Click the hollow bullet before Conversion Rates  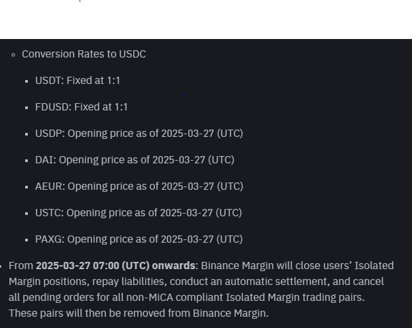coord(13,55)
